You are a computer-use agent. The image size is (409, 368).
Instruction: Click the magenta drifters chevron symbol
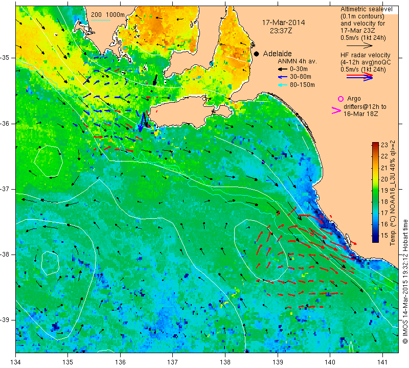(336, 110)
